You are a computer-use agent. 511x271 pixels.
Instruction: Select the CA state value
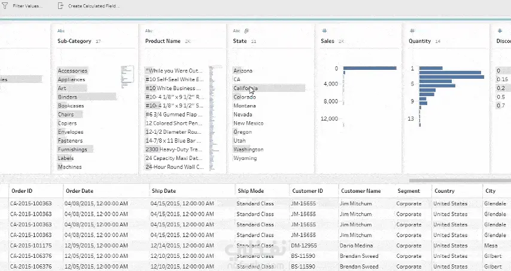(237, 79)
